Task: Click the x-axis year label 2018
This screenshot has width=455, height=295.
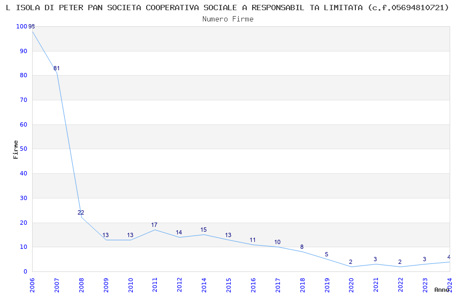Action: [x=302, y=285]
